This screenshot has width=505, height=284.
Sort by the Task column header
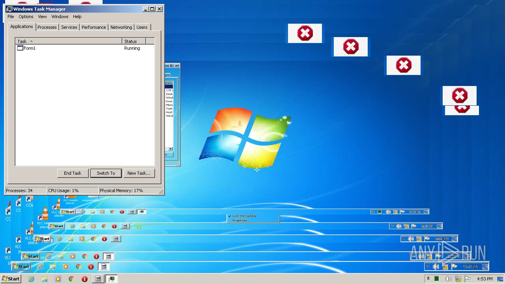point(69,41)
